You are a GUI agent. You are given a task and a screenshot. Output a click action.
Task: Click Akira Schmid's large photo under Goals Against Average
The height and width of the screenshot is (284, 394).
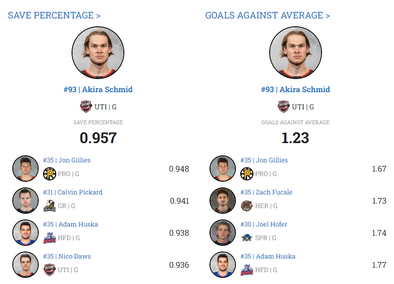coord(295,52)
